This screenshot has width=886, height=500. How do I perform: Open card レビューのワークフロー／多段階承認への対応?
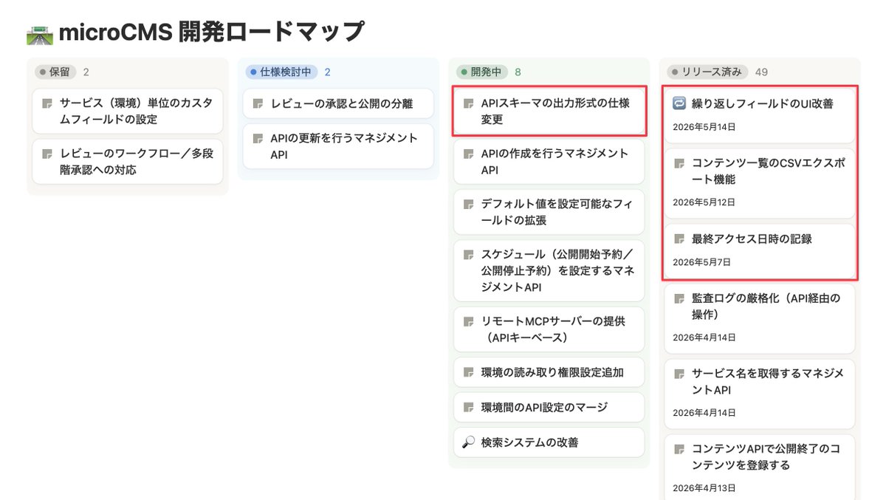click(128, 162)
